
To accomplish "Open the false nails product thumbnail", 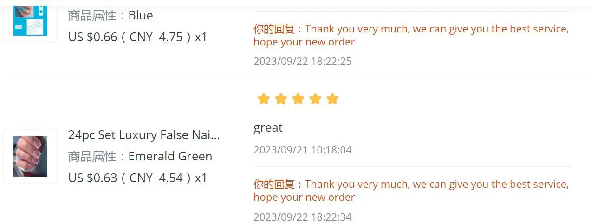I will [30, 156].
